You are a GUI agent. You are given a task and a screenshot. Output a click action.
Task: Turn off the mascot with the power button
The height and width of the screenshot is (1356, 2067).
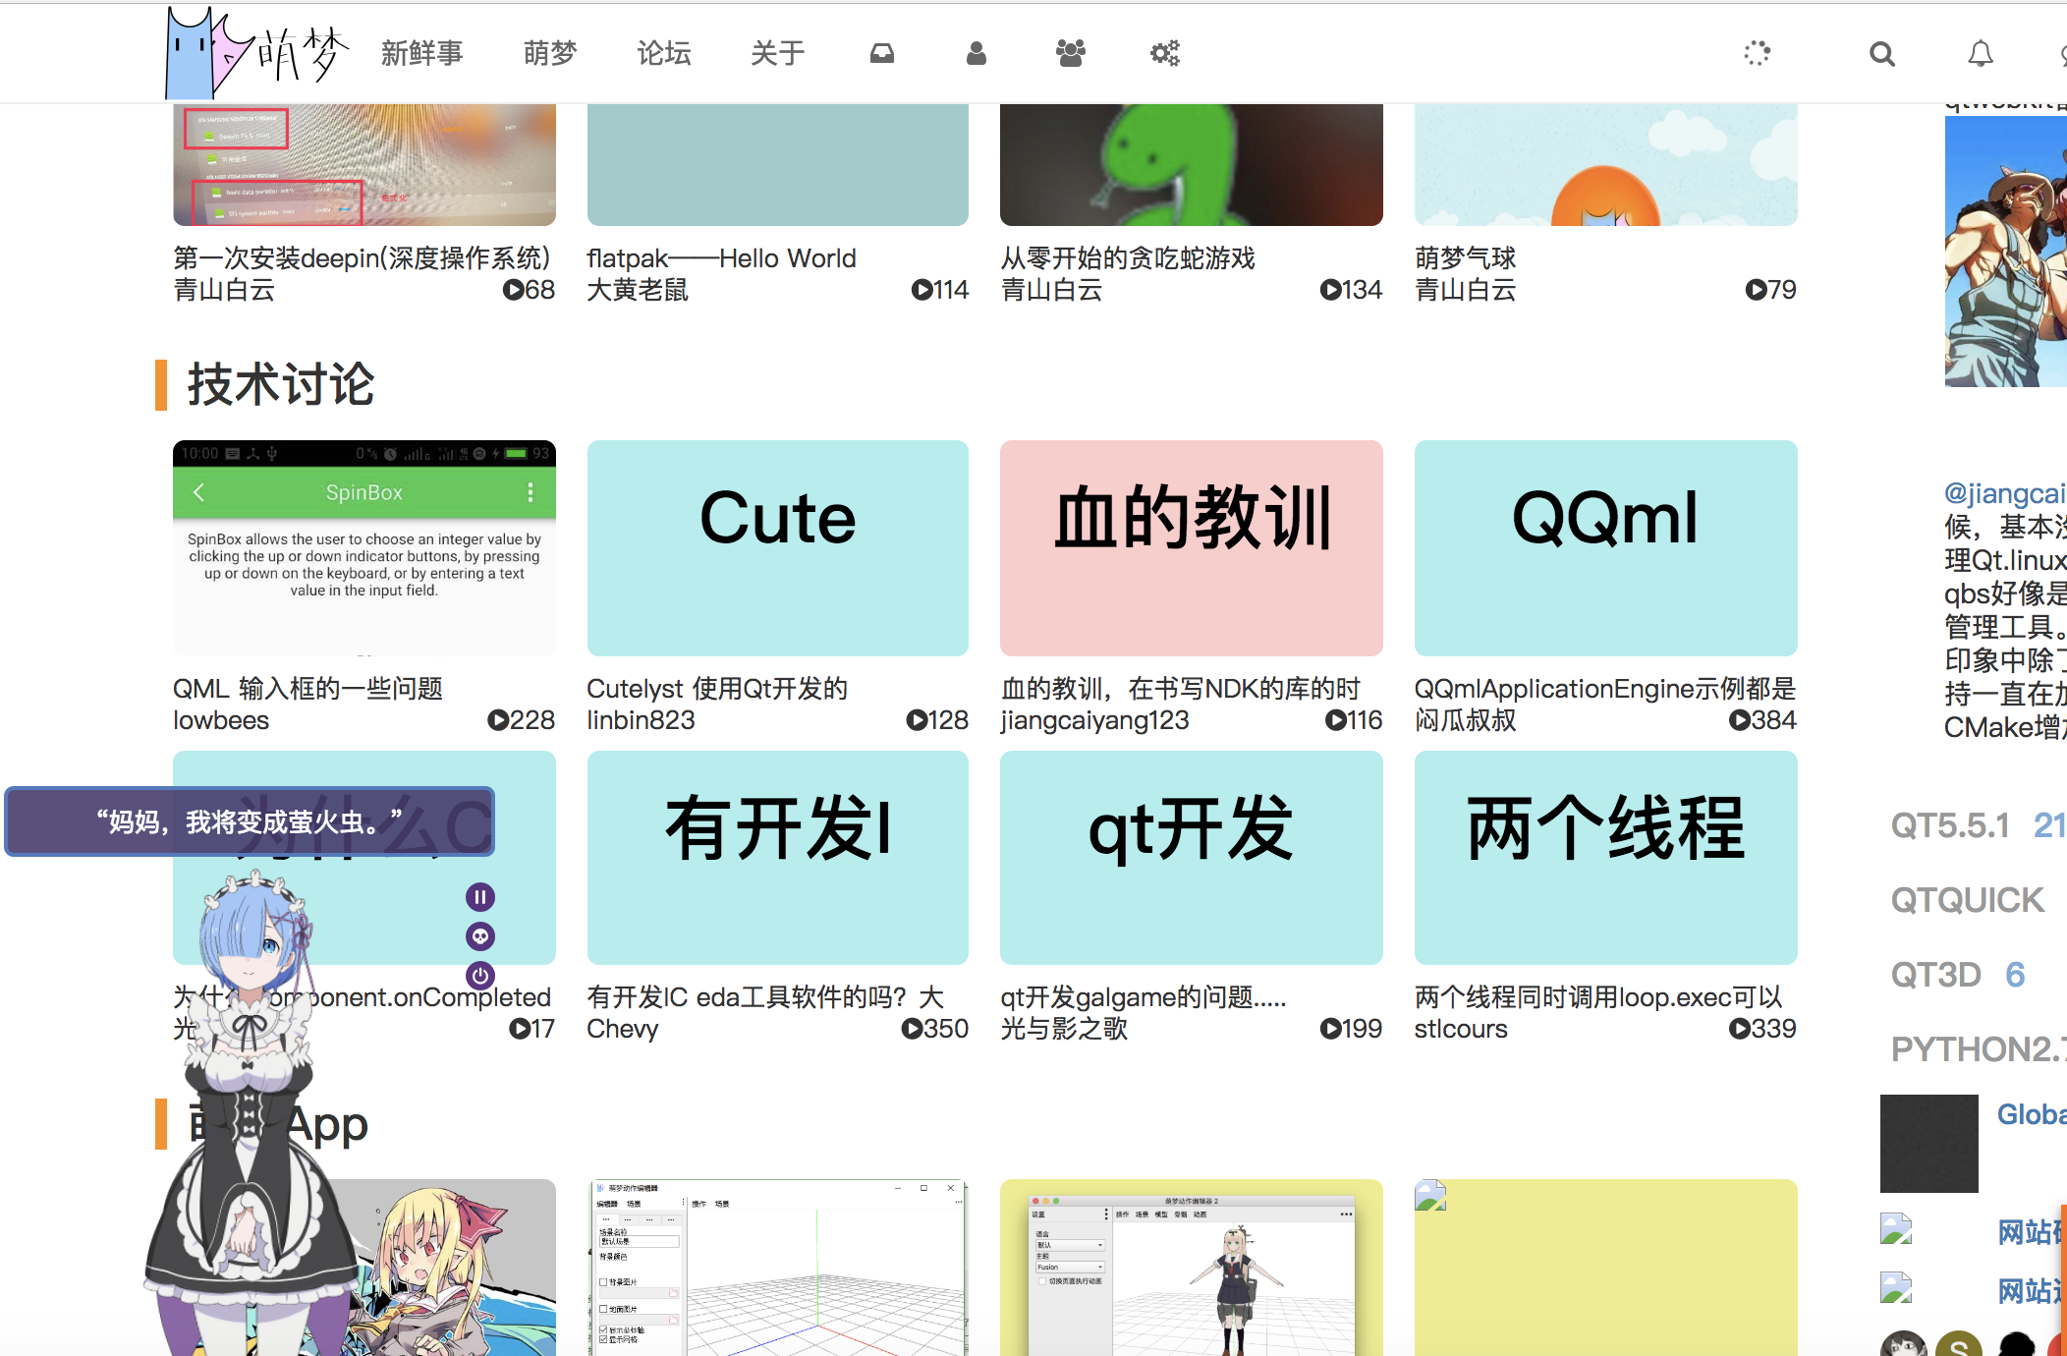point(480,976)
